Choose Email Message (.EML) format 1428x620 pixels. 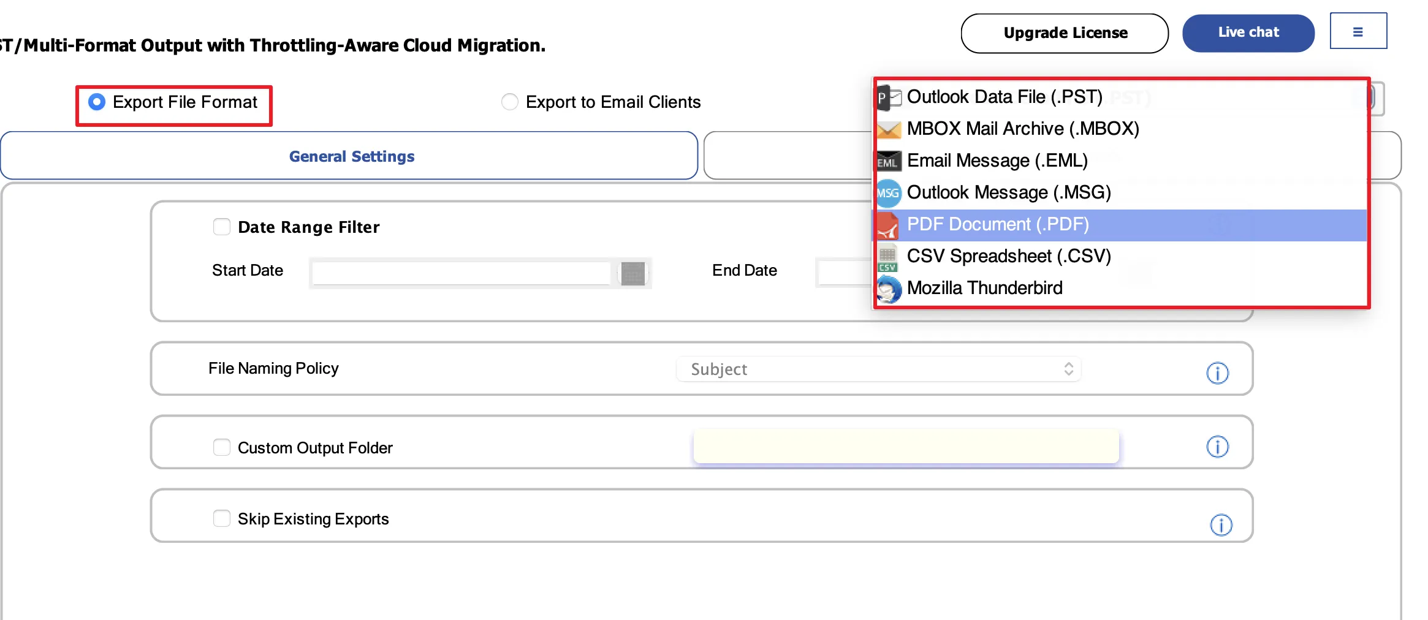point(1122,161)
